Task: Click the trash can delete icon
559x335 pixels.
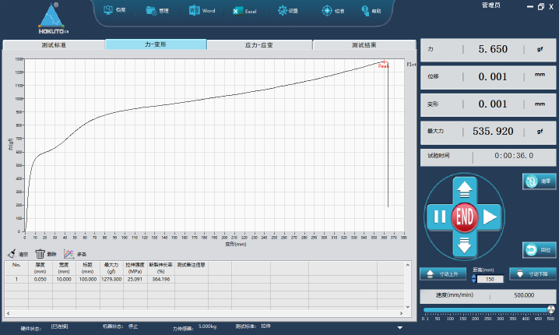Action: tap(40, 253)
